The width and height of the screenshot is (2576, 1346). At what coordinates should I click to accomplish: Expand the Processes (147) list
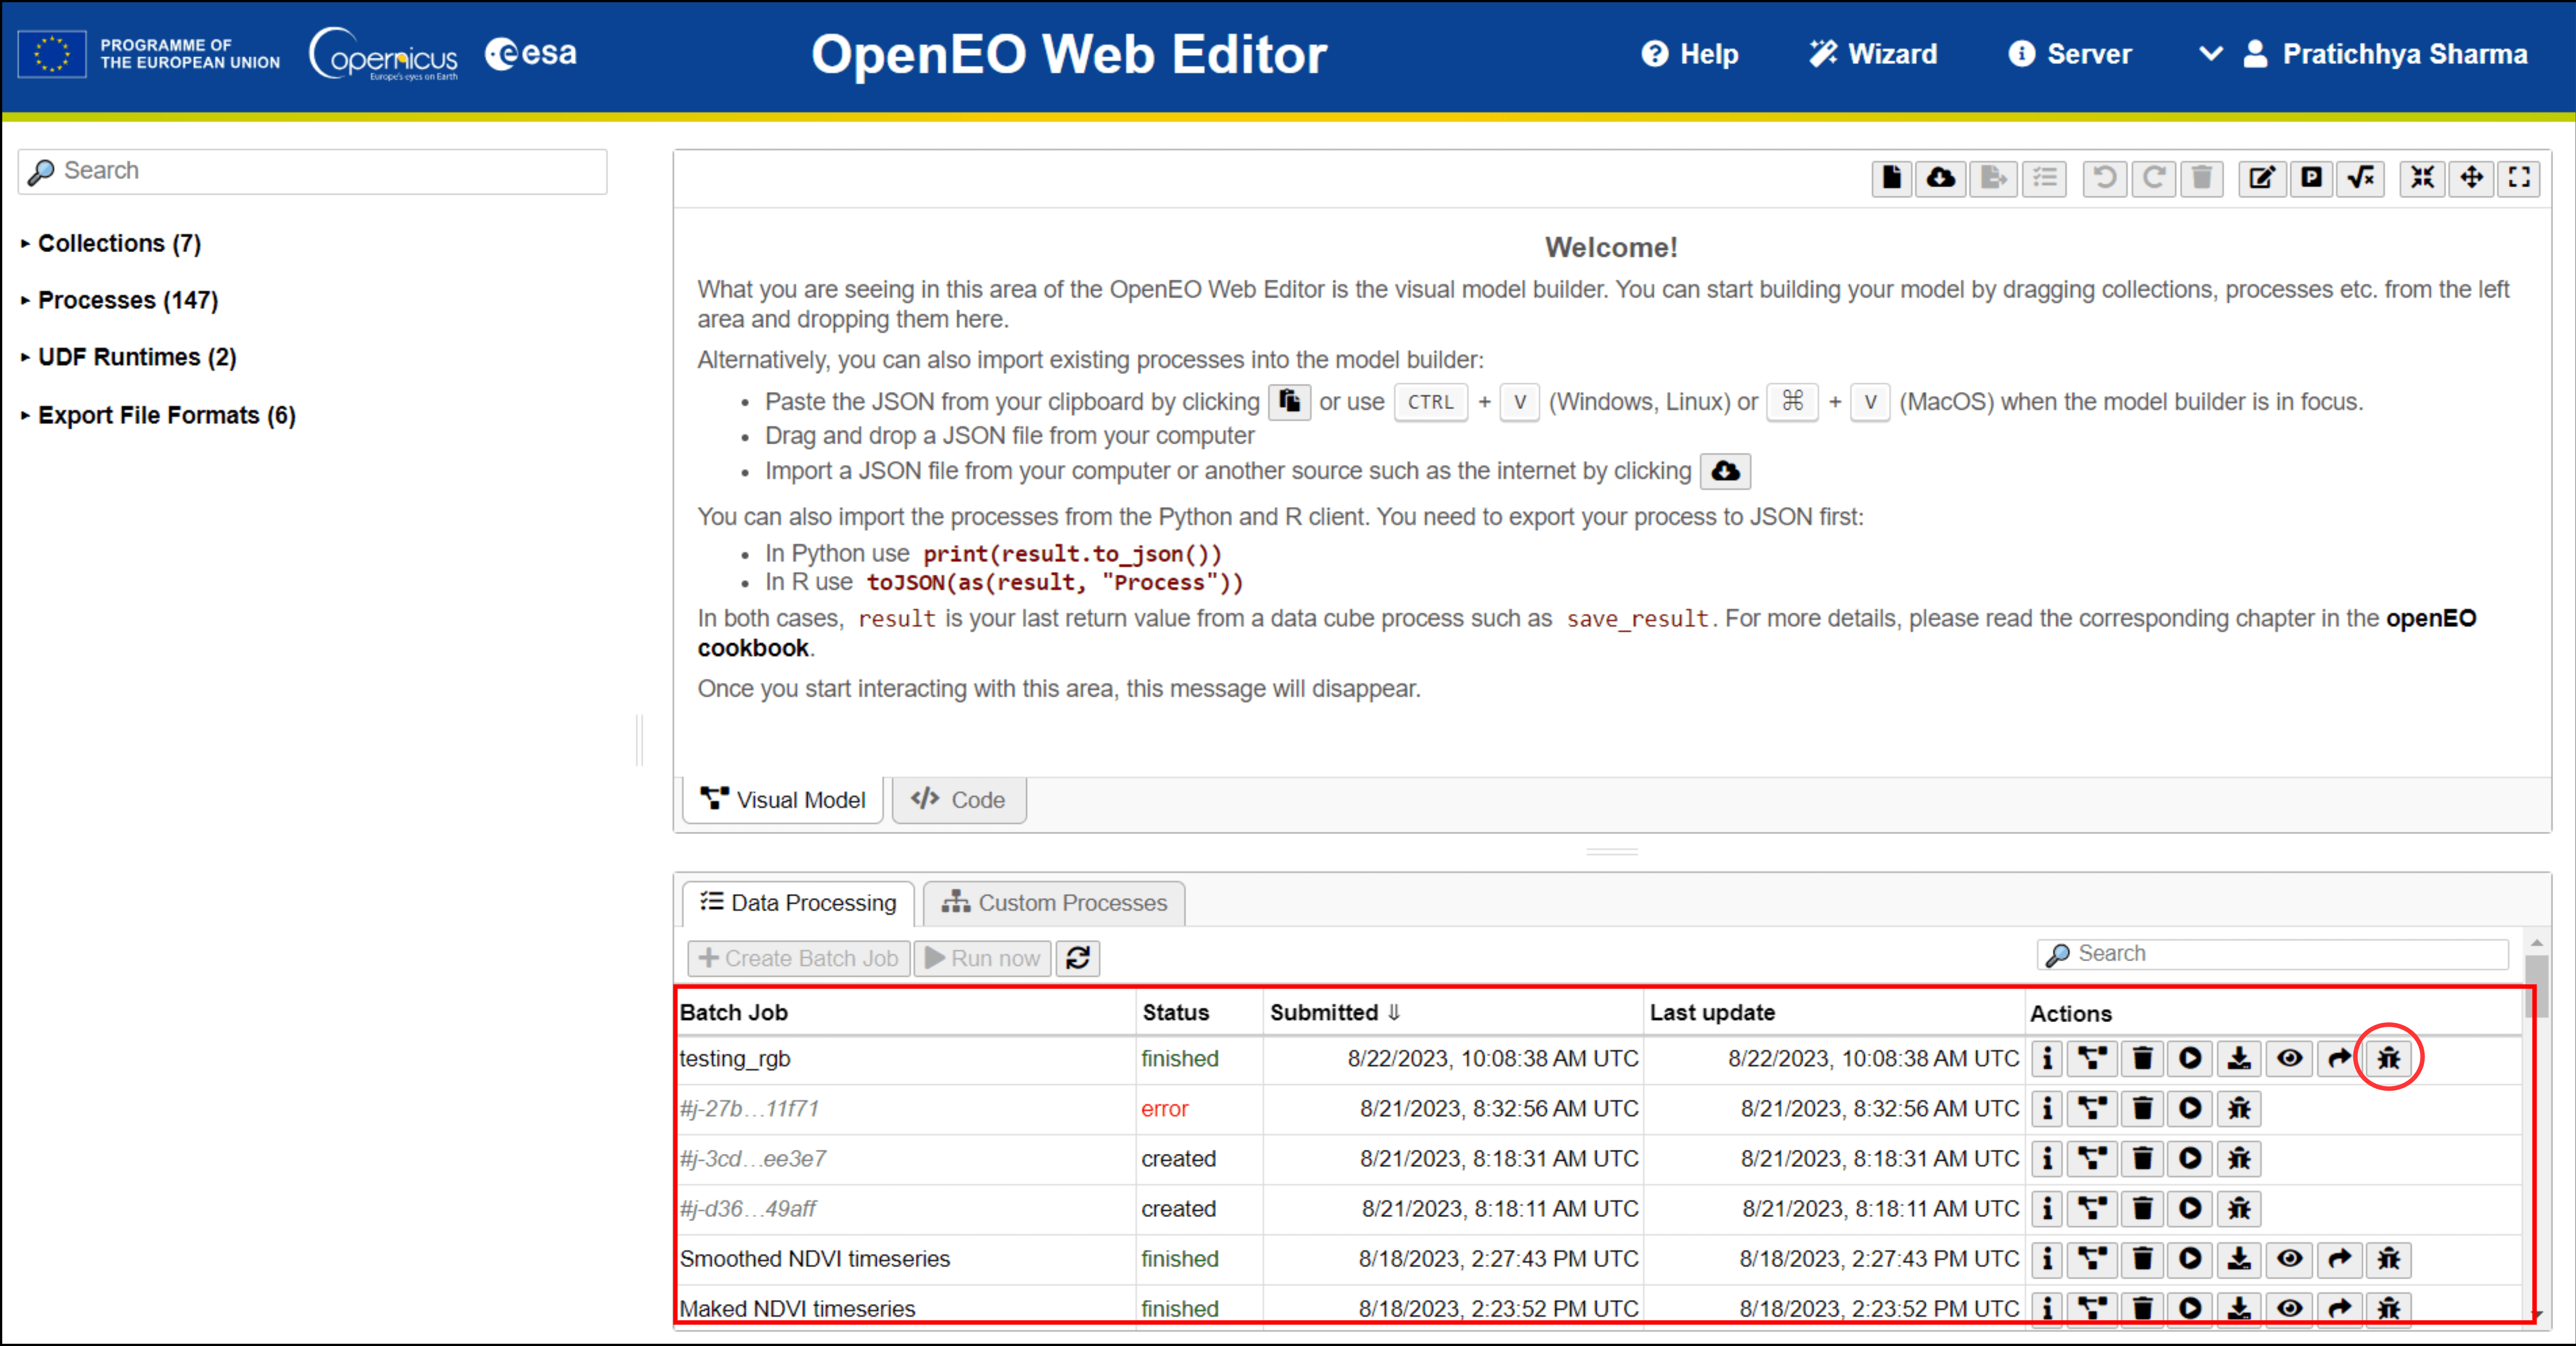coord(127,300)
